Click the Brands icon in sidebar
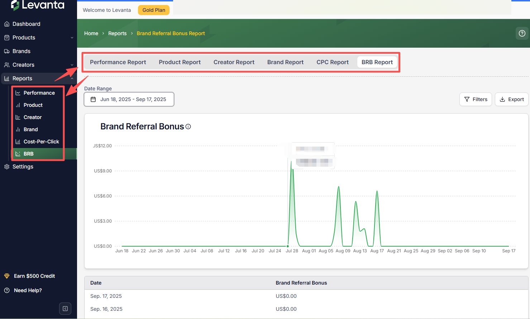 coord(7,51)
